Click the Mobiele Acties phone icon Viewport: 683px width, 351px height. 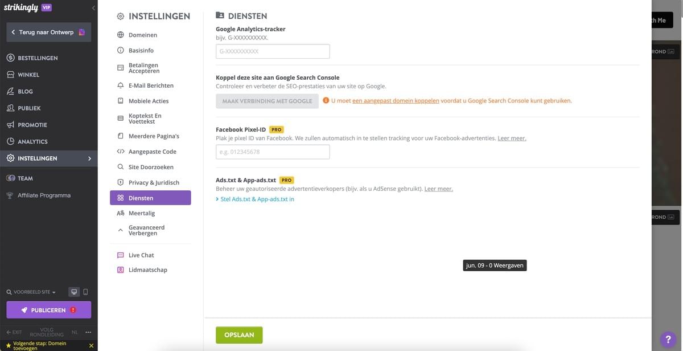click(x=121, y=101)
